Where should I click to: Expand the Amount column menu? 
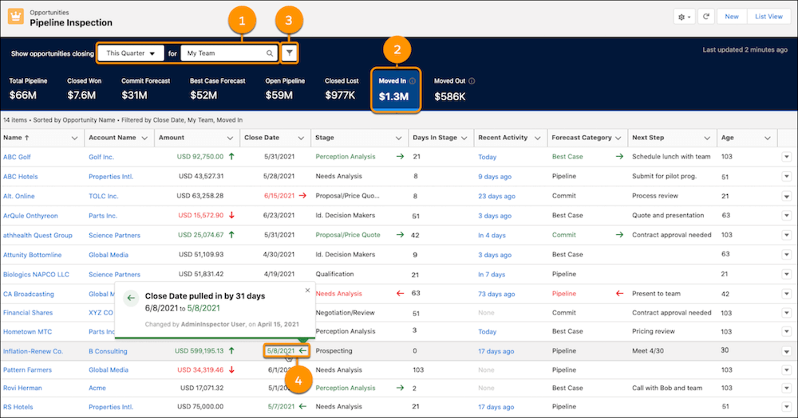[x=231, y=138]
